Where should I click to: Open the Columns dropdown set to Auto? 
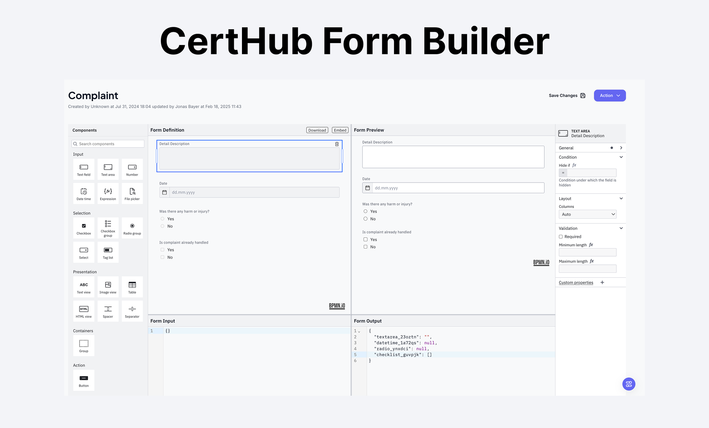(587, 214)
